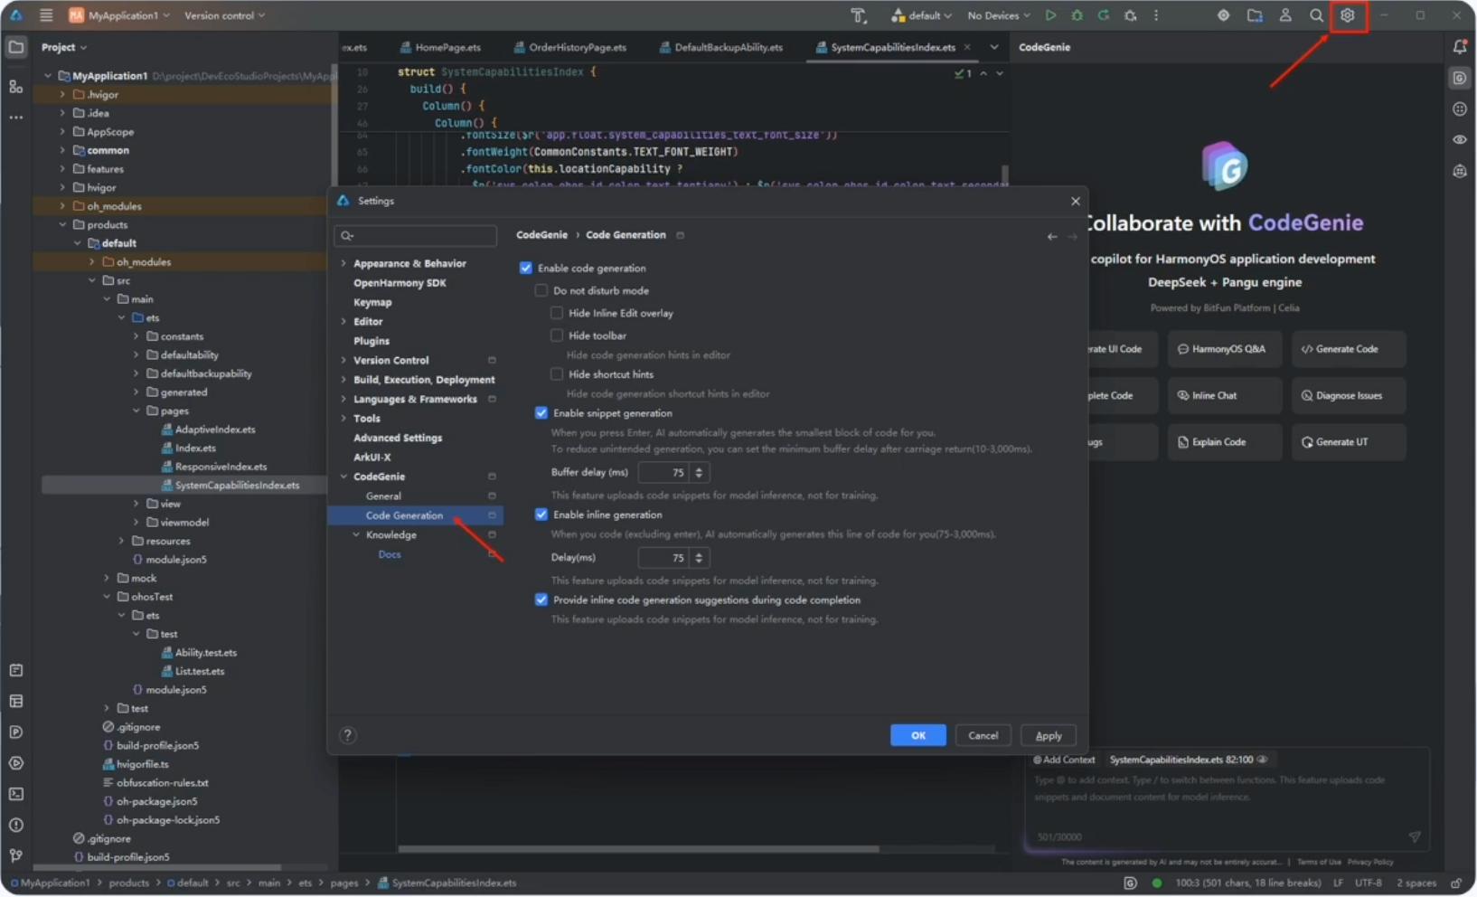Uncheck Enable code generation checkbox

pos(526,269)
